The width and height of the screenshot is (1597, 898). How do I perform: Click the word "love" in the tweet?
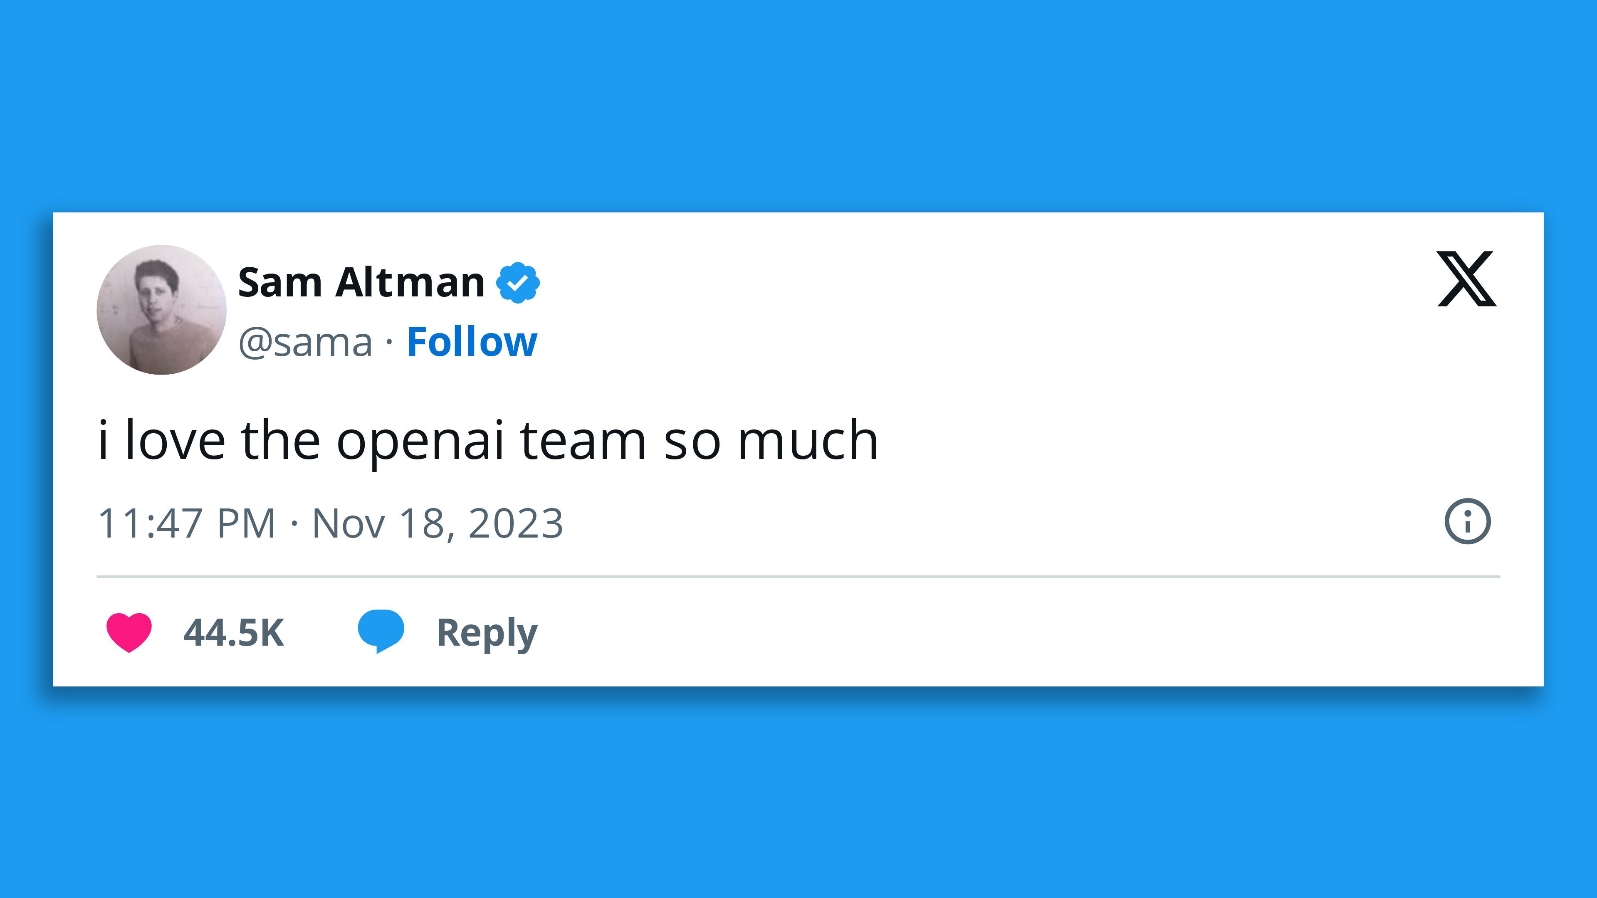[x=175, y=441]
